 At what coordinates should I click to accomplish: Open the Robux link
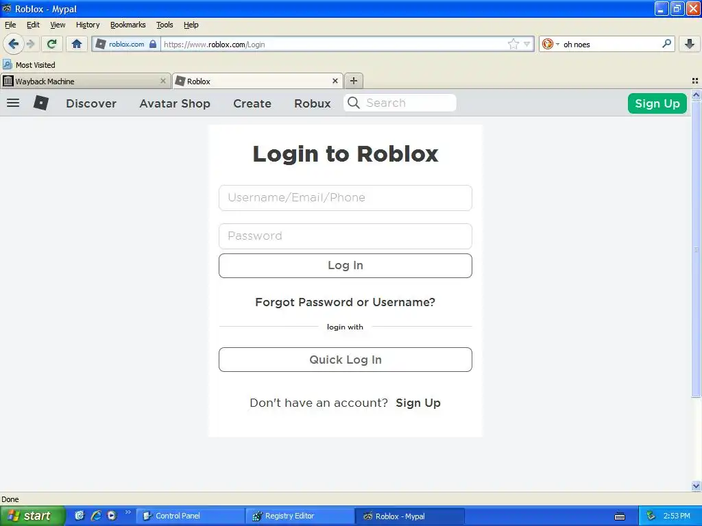pyautogui.click(x=313, y=103)
